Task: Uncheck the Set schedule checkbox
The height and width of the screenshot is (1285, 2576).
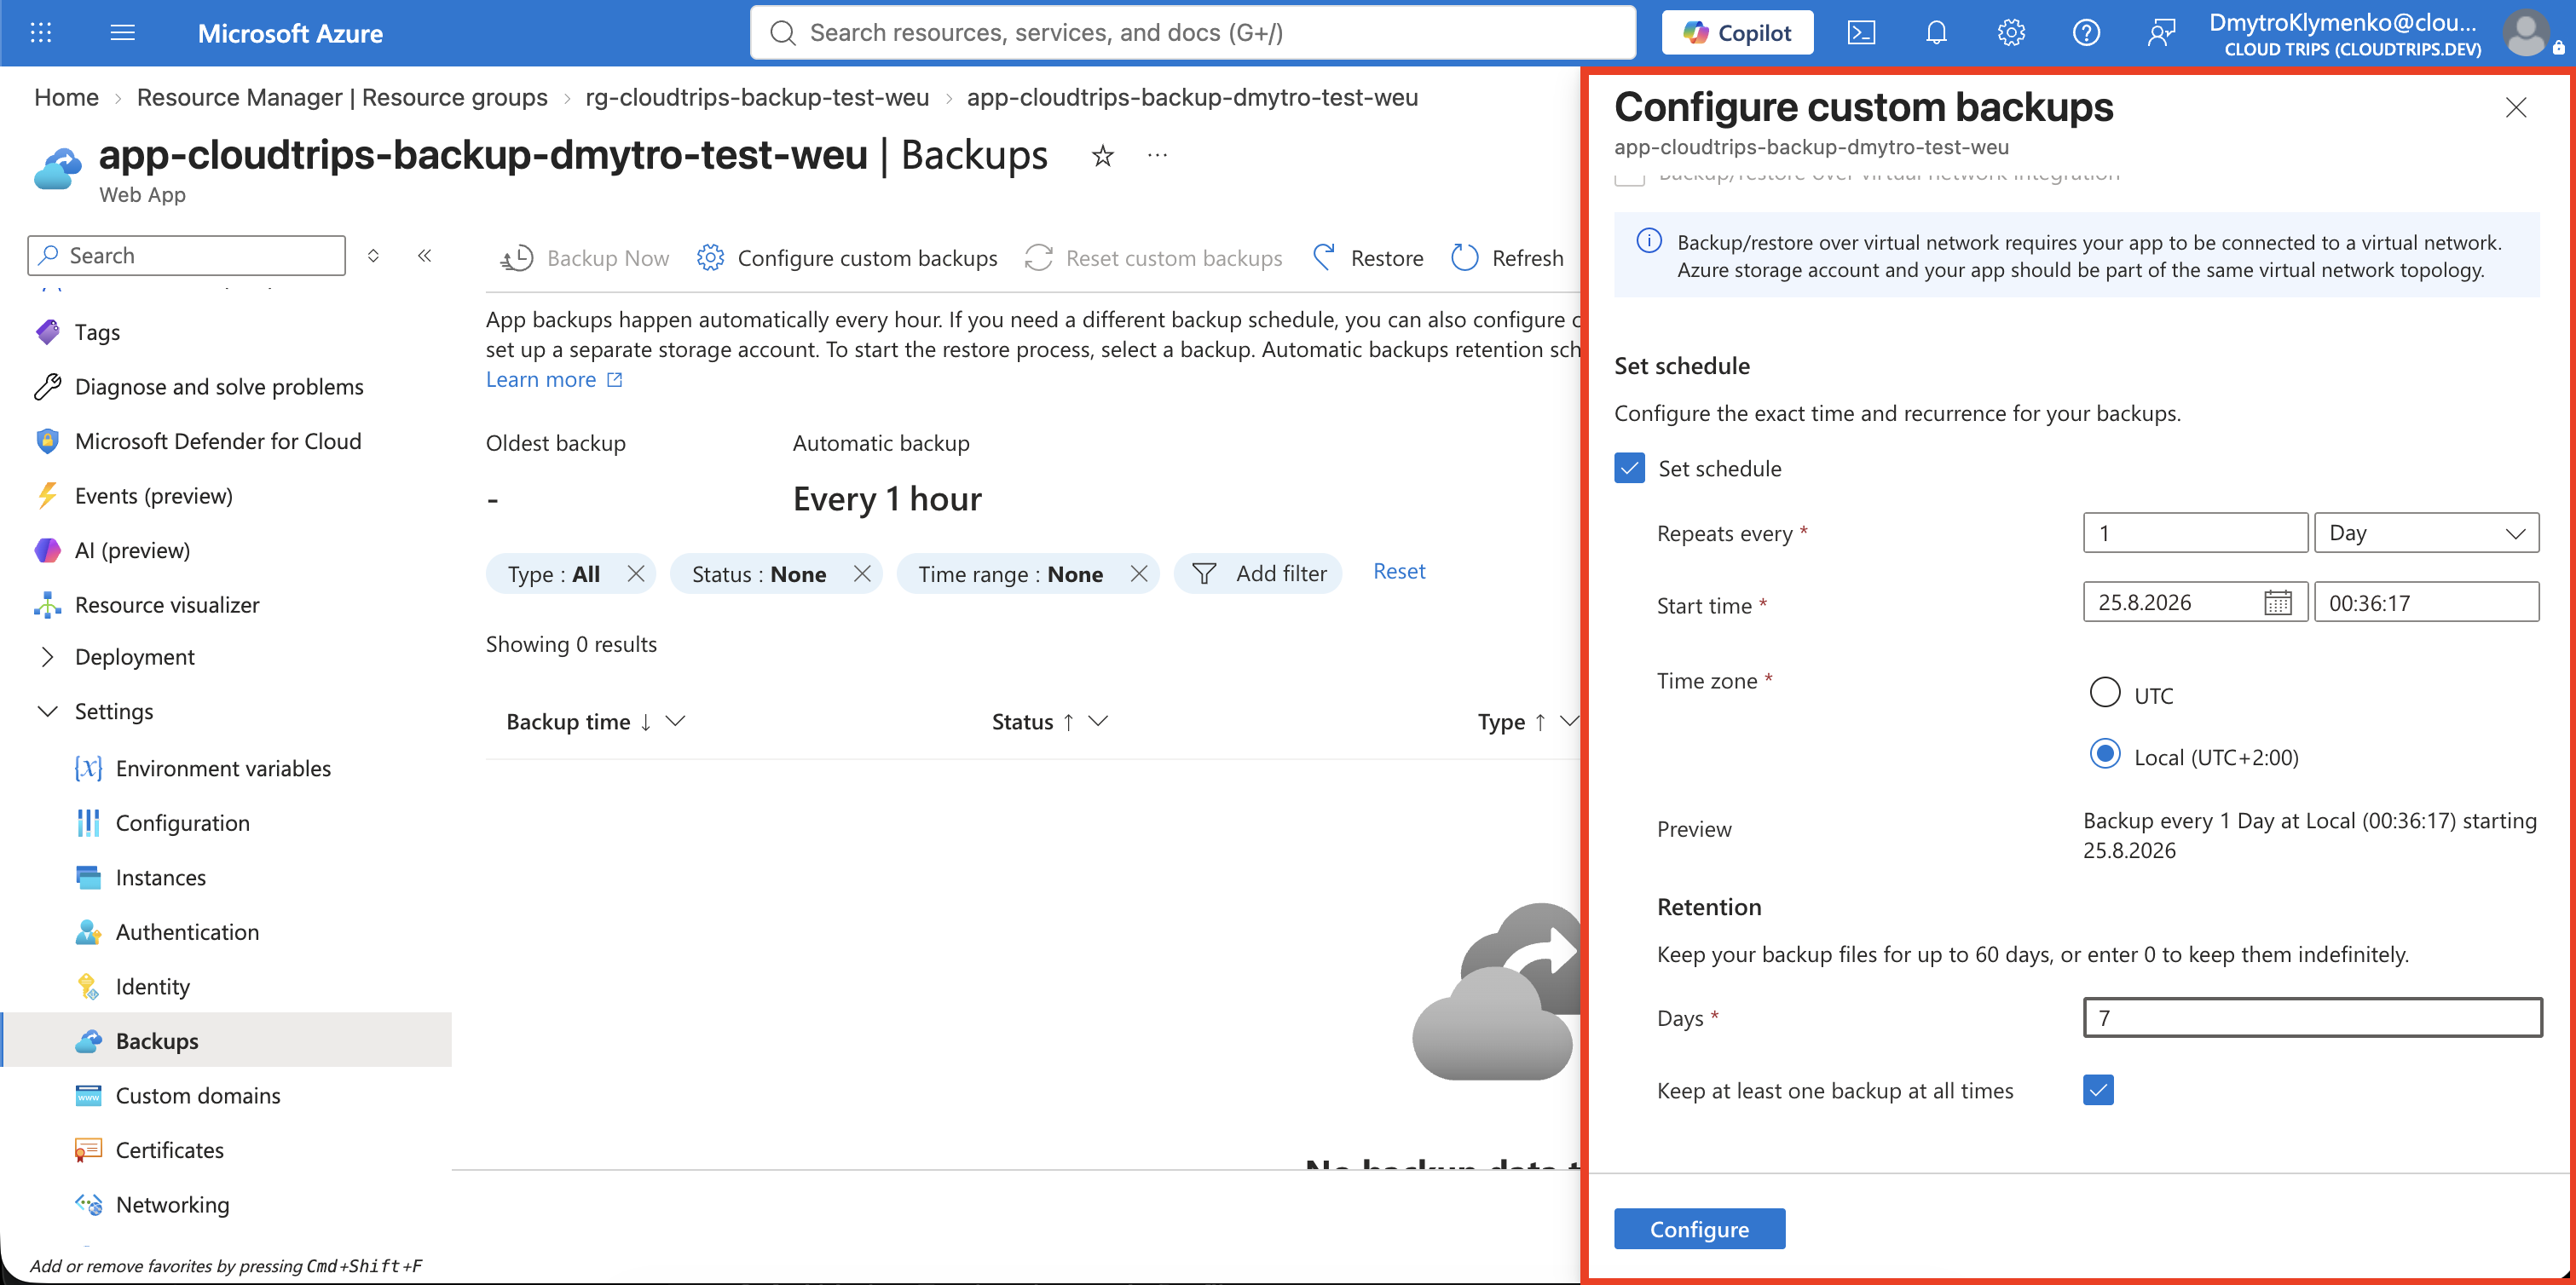Action: (x=1629, y=468)
